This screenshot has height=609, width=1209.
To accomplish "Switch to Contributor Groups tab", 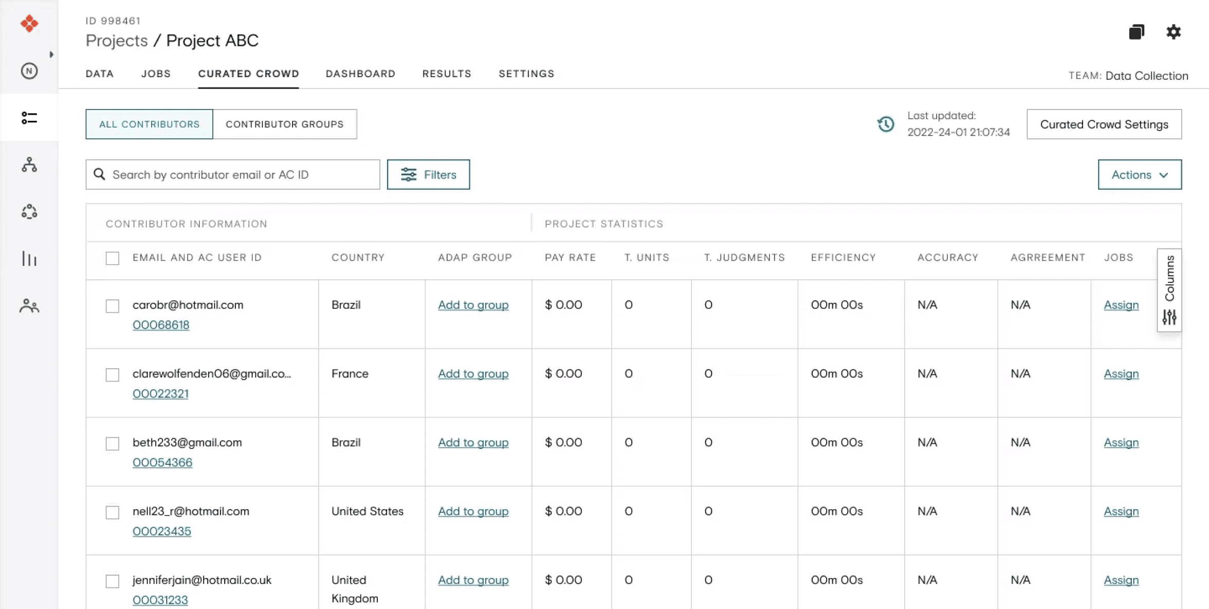I will click(284, 124).
